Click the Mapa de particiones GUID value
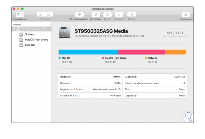 (107, 89)
